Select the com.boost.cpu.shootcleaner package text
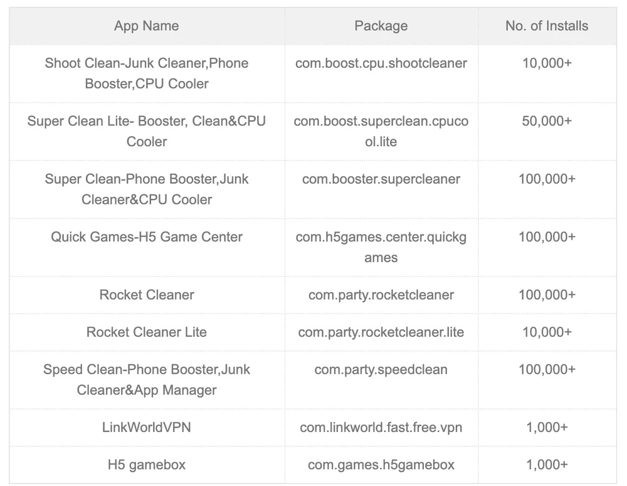This screenshot has height=486, width=627. click(x=381, y=63)
